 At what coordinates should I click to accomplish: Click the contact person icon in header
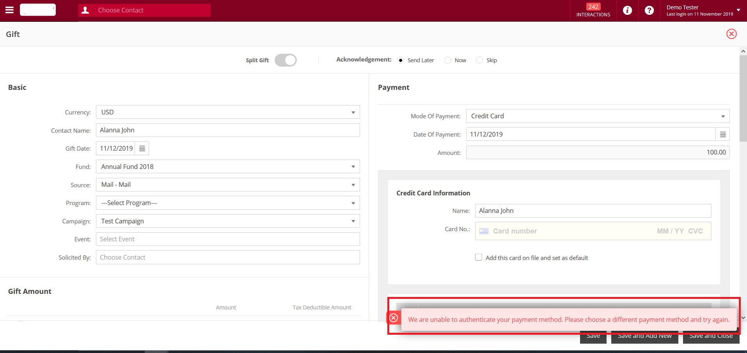[85, 10]
